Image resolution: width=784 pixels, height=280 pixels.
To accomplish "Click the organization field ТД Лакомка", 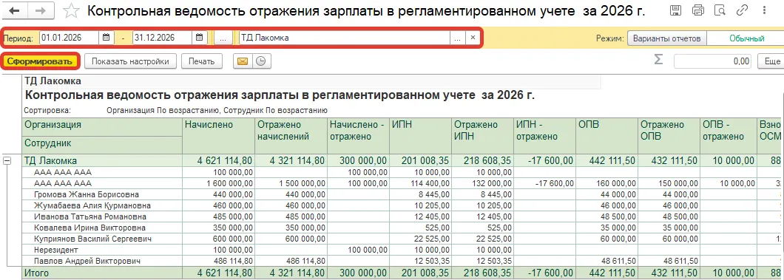I will [x=345, y=38].
